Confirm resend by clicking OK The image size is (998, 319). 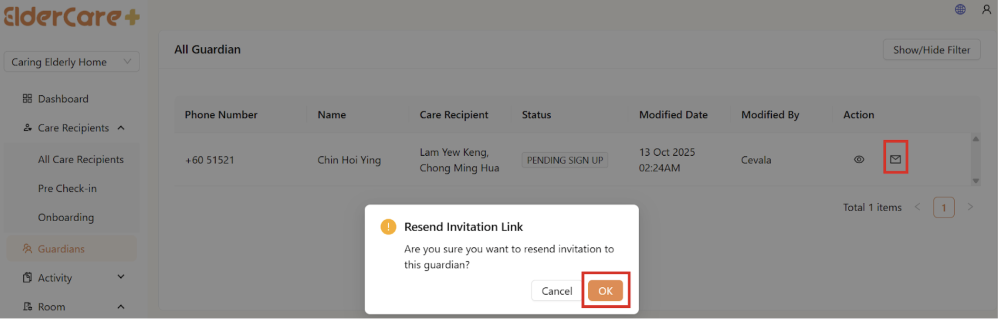tap(605, 291)
